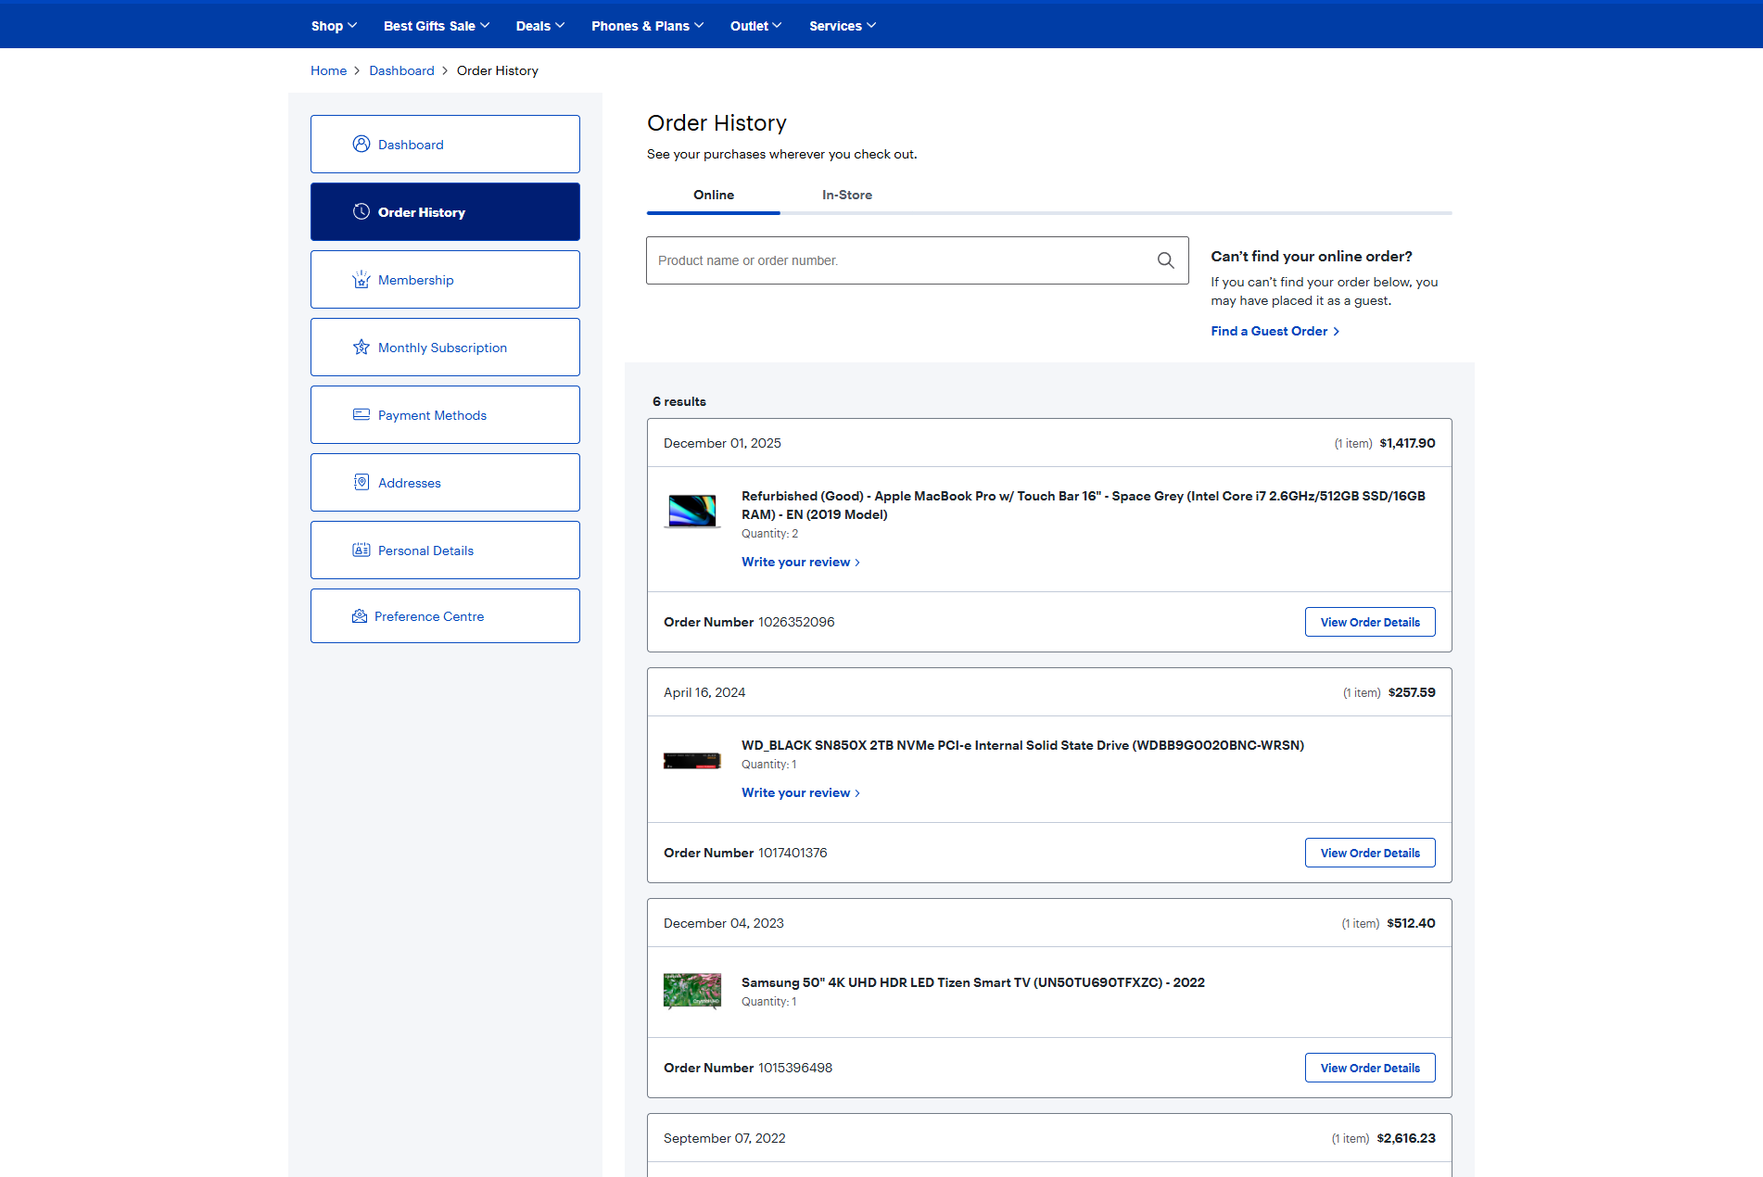Click the product name or order number field
This screenshot has height=1177, width=1763.
tap(899, 260)
